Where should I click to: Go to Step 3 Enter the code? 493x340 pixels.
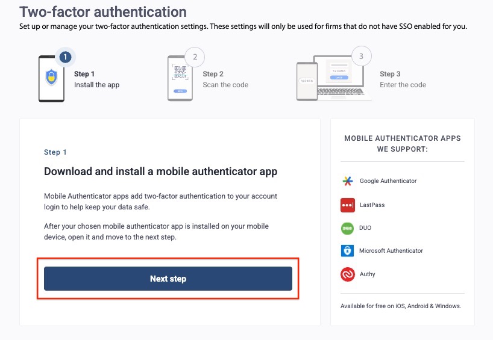403,79
